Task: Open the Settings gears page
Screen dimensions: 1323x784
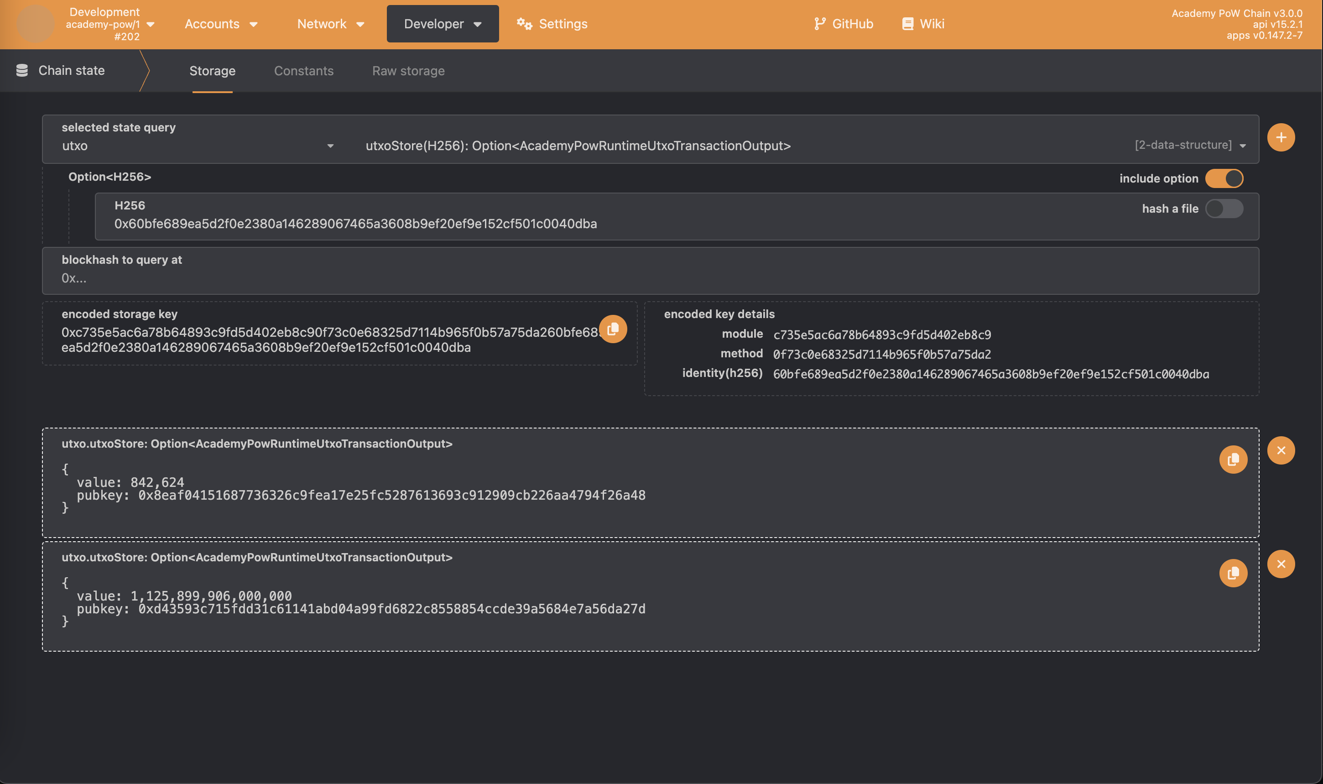Action: click(x=552, y=24)
